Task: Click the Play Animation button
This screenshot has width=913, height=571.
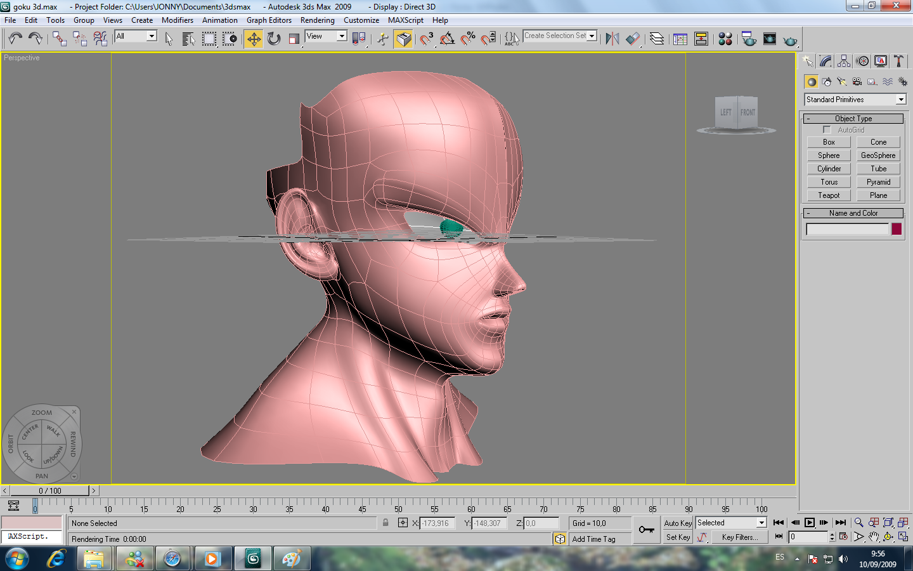Action: 810,522
